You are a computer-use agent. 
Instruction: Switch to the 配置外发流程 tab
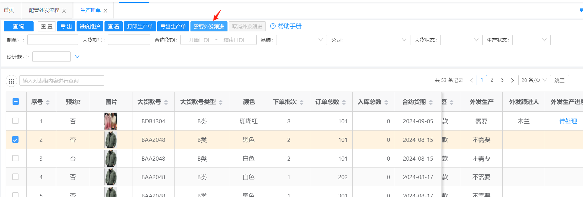click(x=44, y=10)
